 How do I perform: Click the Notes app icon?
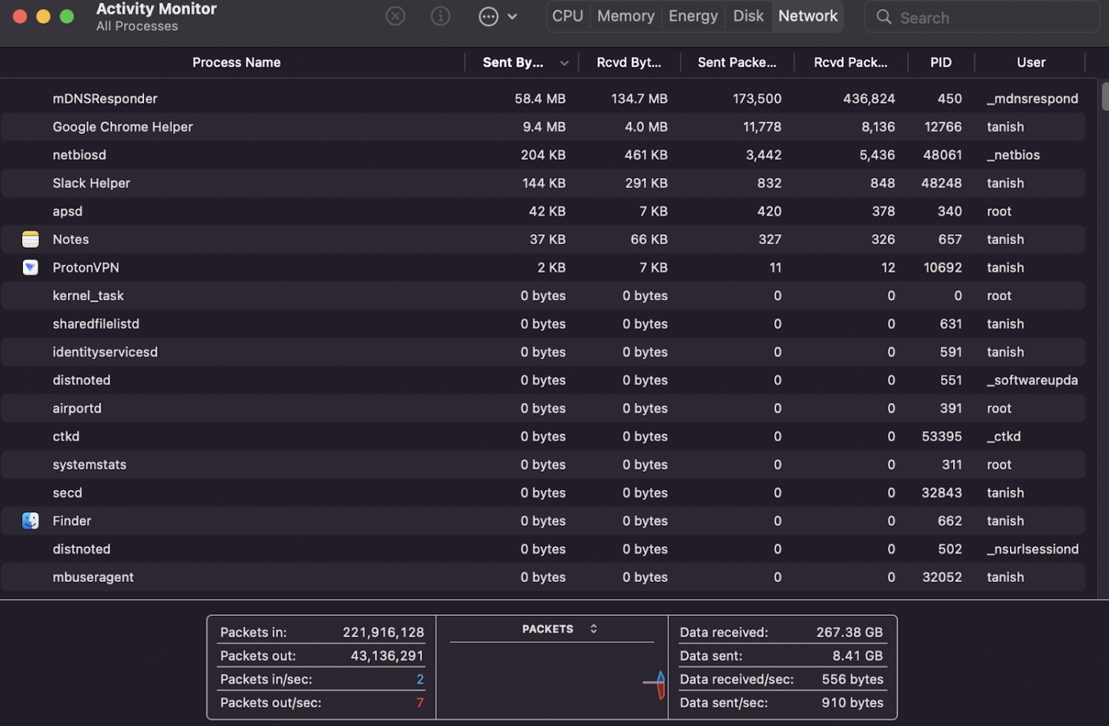(x=30, y=240)
